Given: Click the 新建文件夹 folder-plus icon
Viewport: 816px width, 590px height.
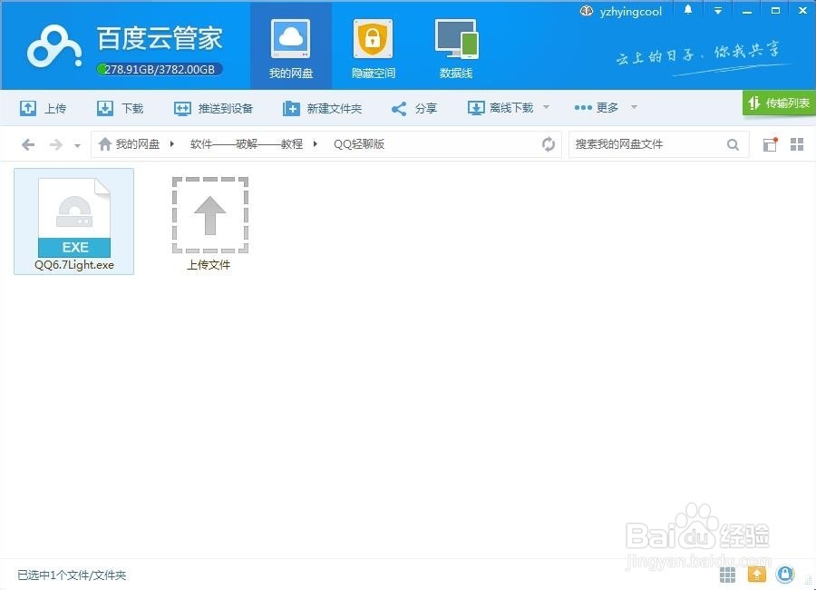Looking at the screenshot, I should [291, 108].
